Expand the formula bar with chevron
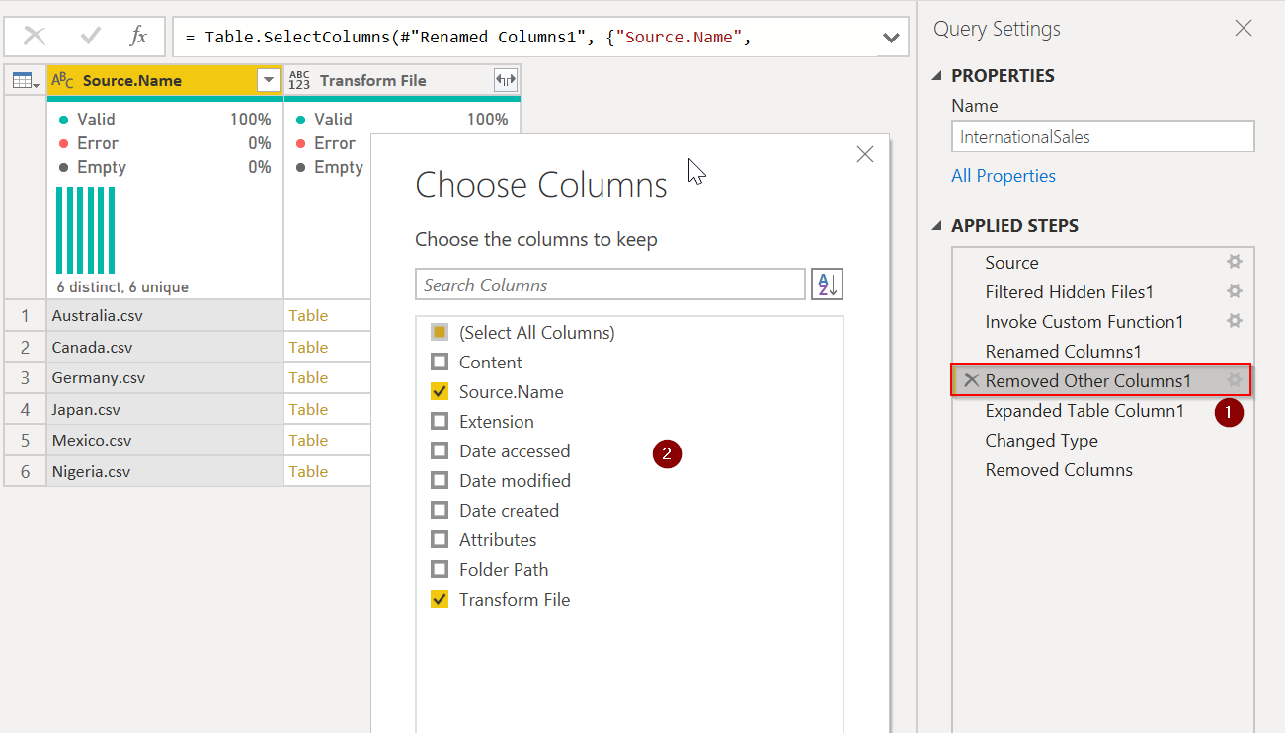 point(891,38)
